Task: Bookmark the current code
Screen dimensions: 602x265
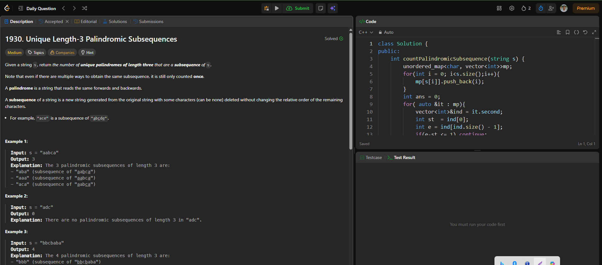Action: point(568,32)
